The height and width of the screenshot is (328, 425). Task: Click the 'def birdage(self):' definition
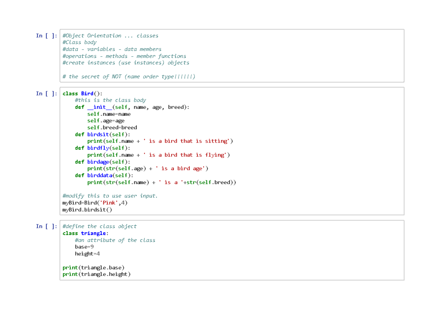pos(102,161)
